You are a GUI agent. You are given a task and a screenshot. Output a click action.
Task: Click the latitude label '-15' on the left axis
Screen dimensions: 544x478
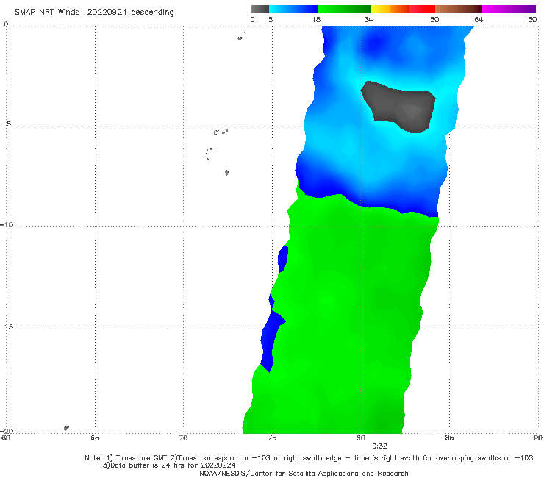coord(7,327)
